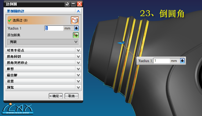Image resolution: width=202 pixels, height=116 pixels.
Task: Click the 添加新集 label
Action: pos(14,35)
